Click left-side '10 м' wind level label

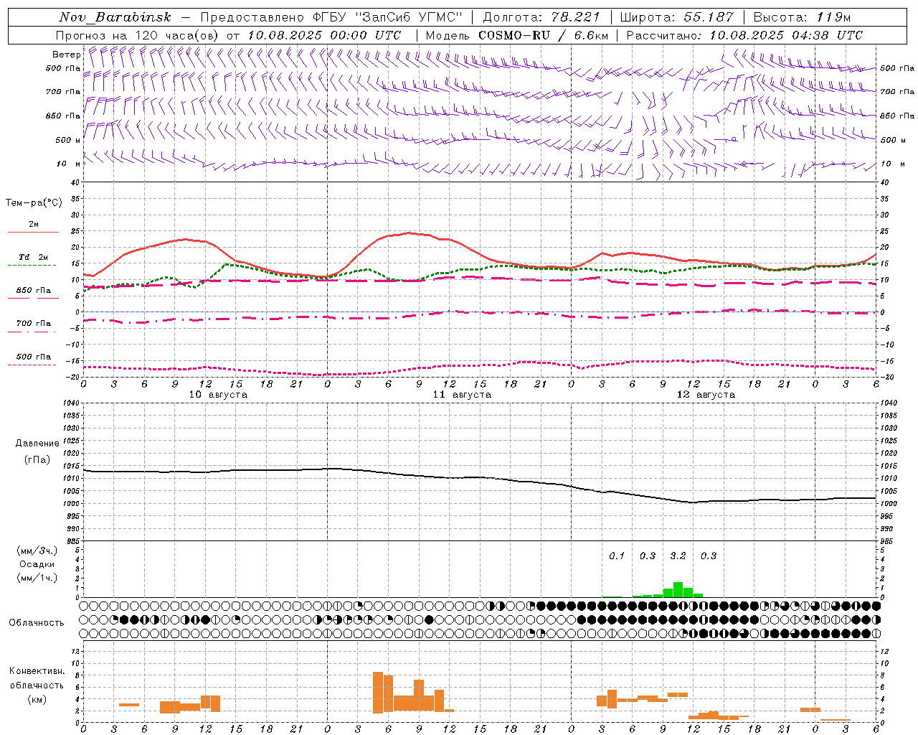coord(69,164)
